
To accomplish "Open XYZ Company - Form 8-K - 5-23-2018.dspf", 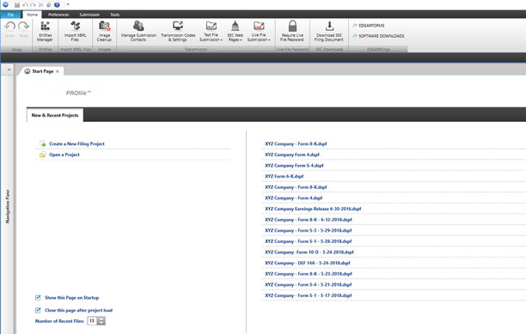I will tap(309, 274).
